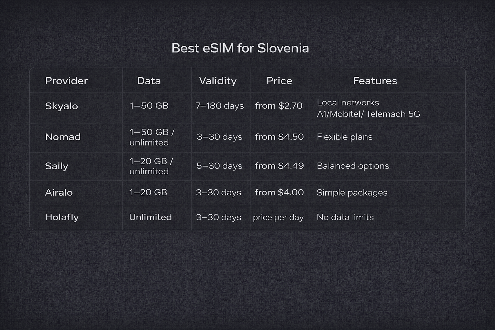Click Holafly's 'price per day' cell

click(278, 218)
